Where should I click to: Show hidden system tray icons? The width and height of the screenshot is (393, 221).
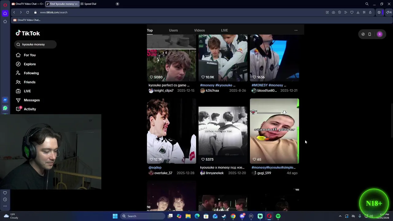coord(340,216)
